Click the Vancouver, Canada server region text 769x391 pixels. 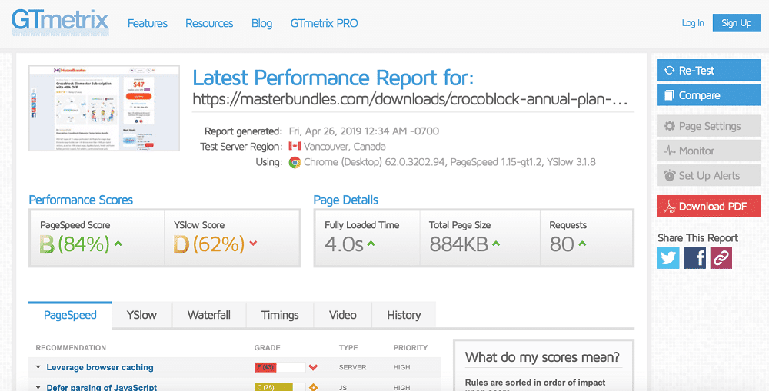point(345,147)
